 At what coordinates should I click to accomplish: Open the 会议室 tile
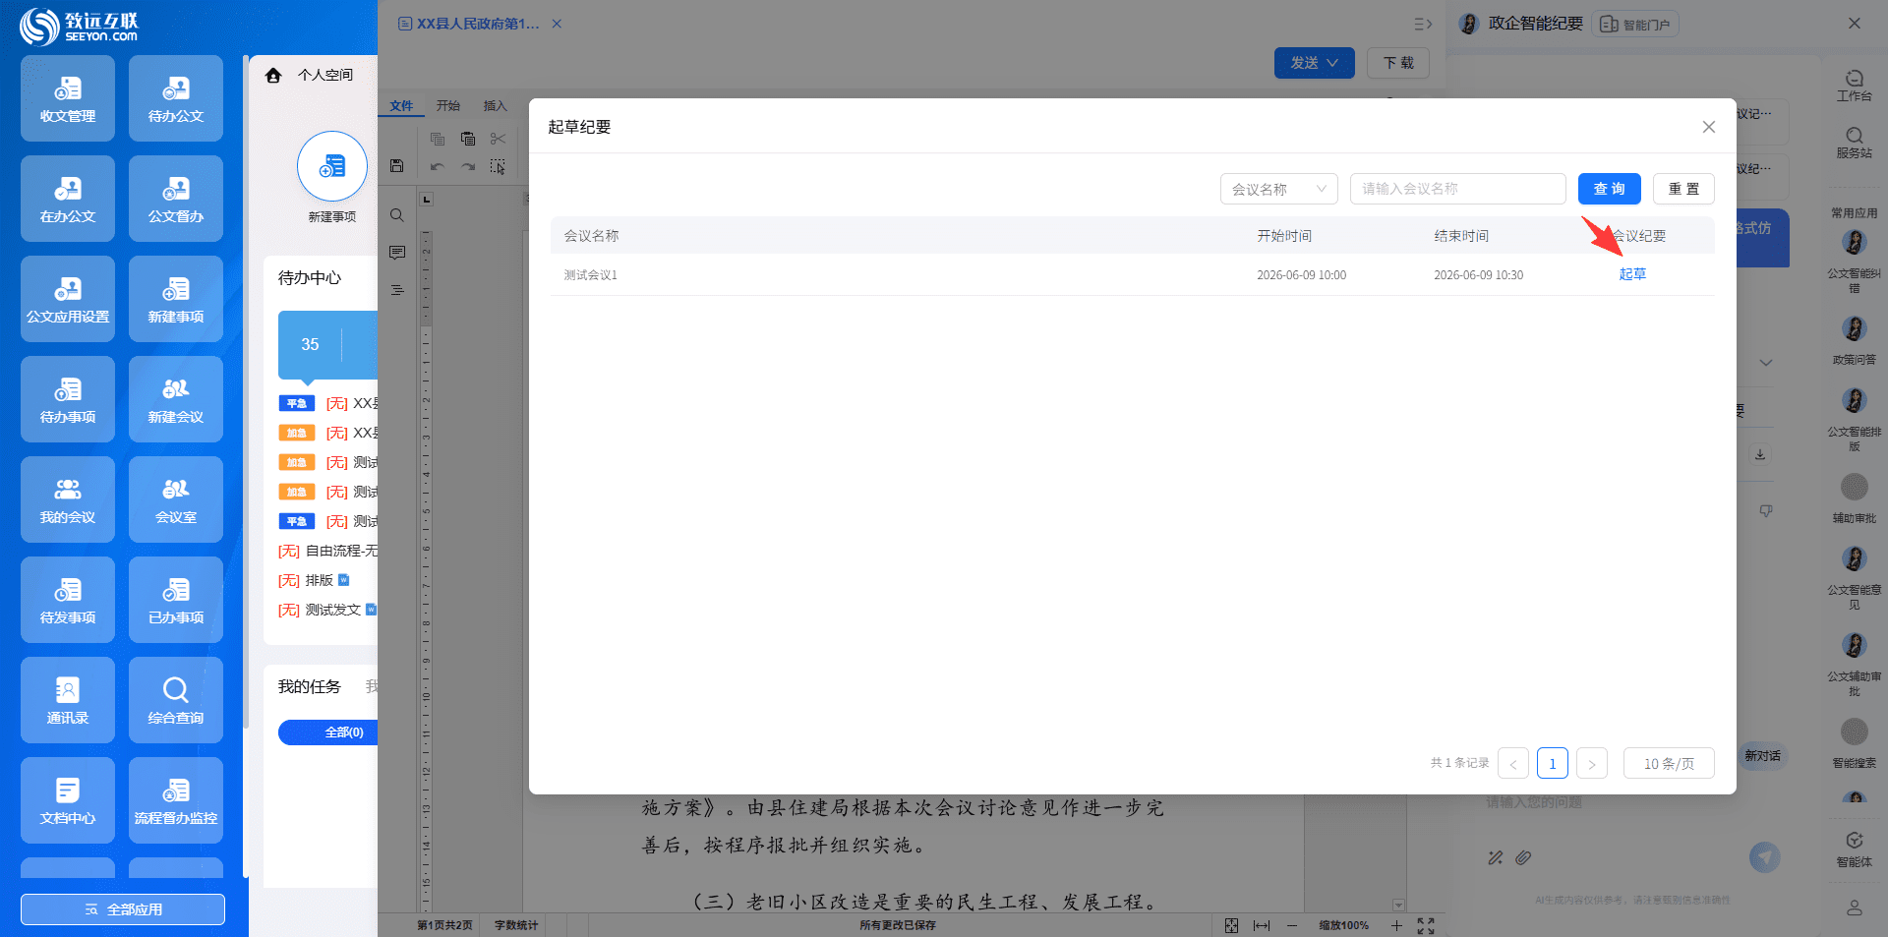tap(176, 499)
